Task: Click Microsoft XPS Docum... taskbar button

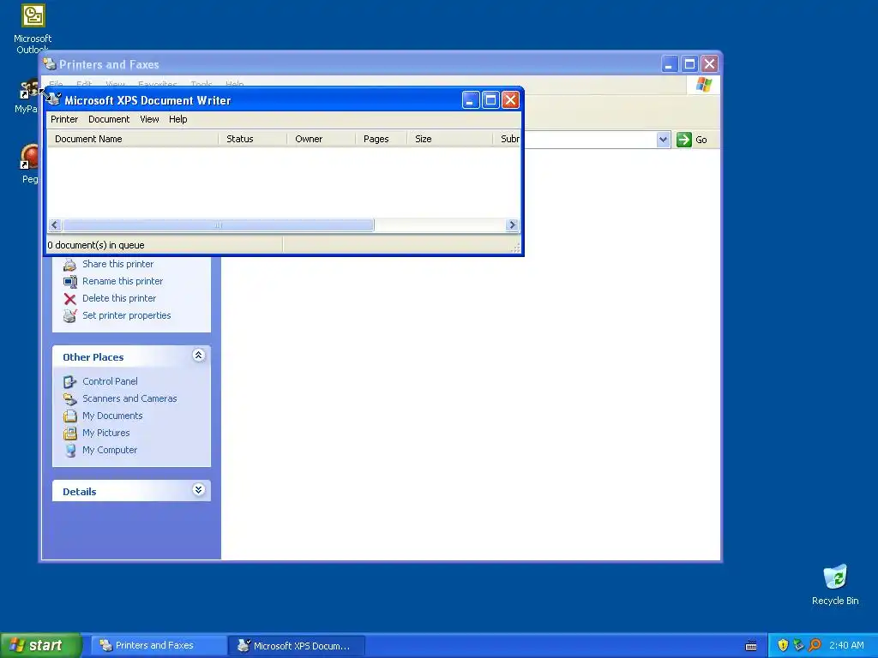Action: [297, 645]
